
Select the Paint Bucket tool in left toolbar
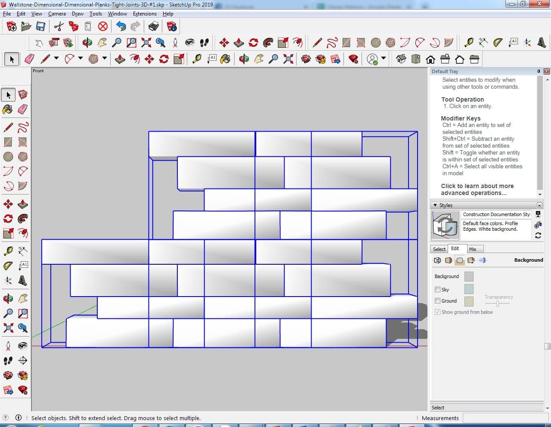(x=8, y=109)
